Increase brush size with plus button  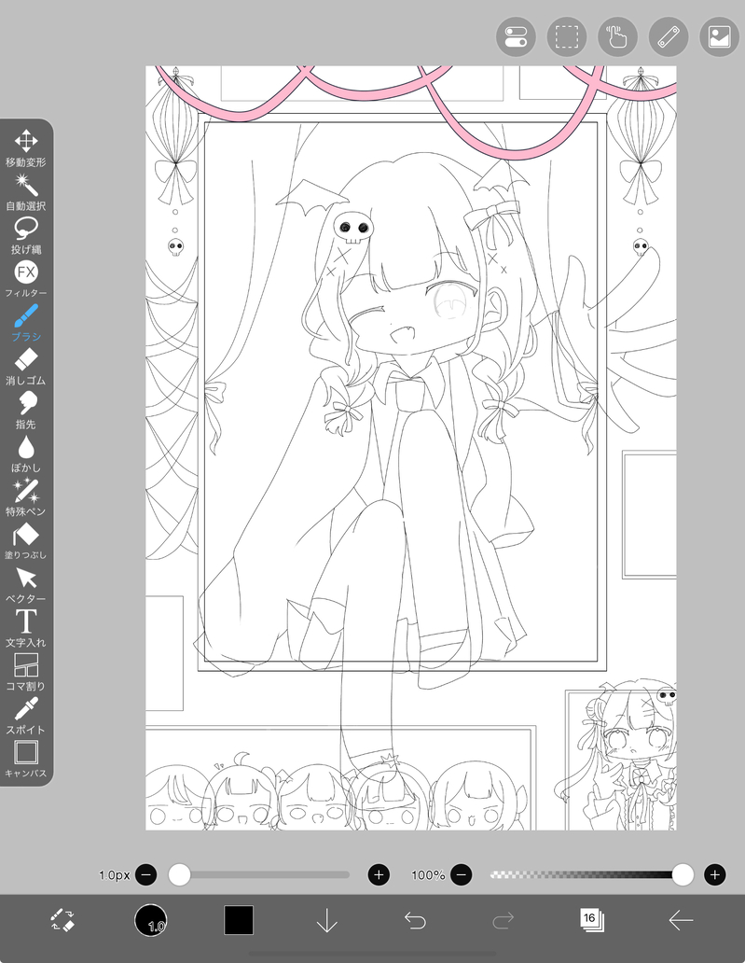coord(379,874)
